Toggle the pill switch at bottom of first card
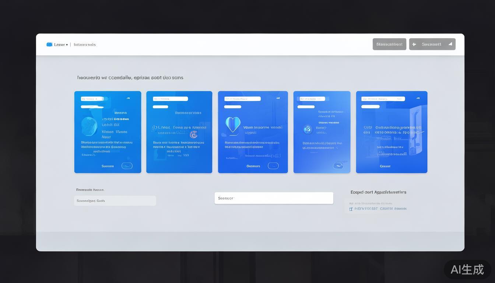 [x=127, y=166]
